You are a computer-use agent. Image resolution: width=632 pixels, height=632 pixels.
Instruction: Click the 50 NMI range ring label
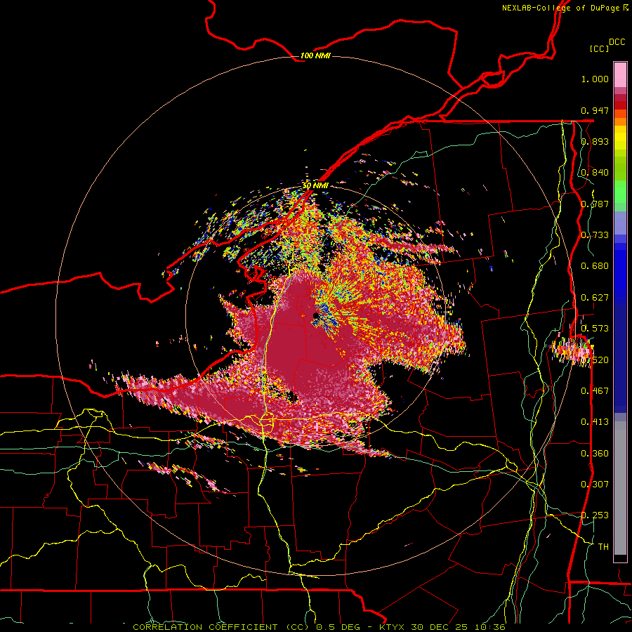[x=315, y=185]
